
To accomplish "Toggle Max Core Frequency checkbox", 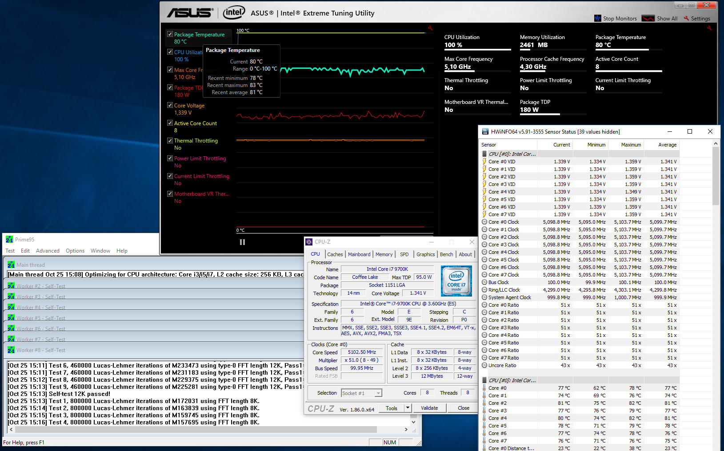I will click(x=170, y=70).
